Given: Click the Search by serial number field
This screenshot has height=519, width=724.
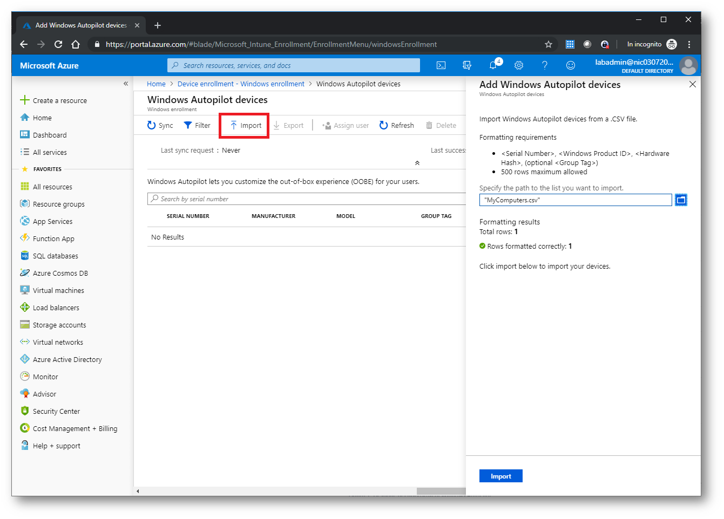Looking at the screenshot, I should [307, 199].
